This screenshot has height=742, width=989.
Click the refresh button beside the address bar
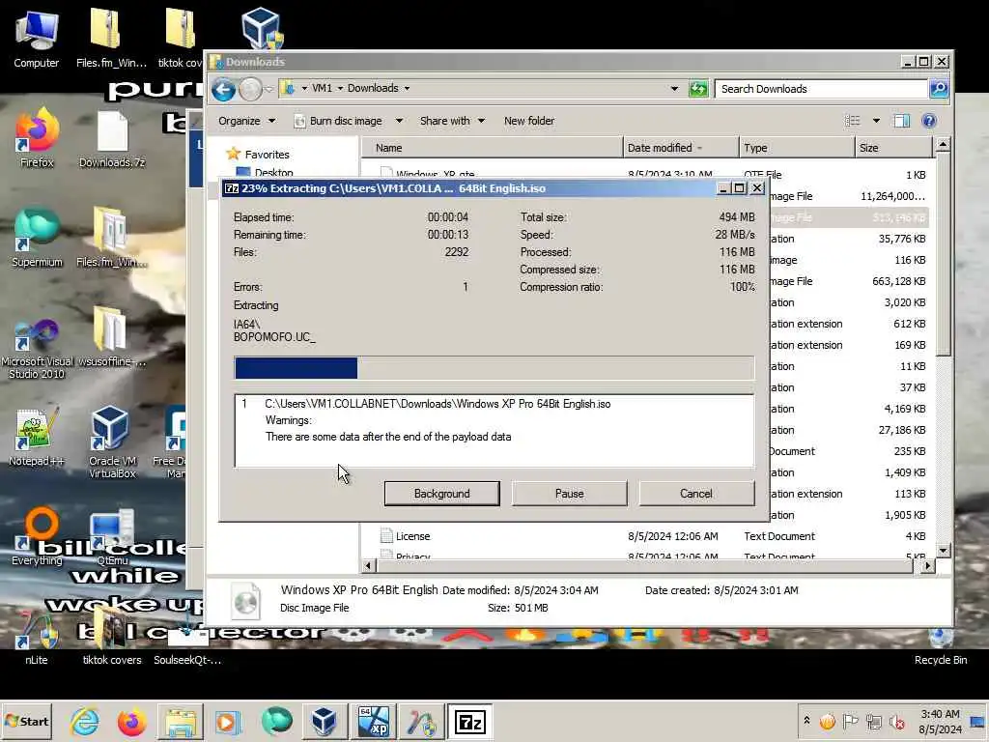click(x=698, y=89)
